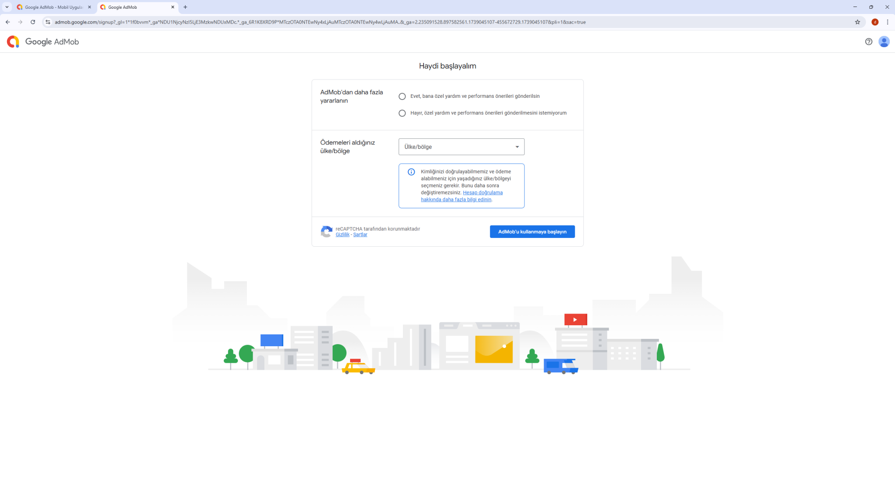Click the Chrome profile 'd' icon
895x486 pixels.
click(x=875, y=22)
